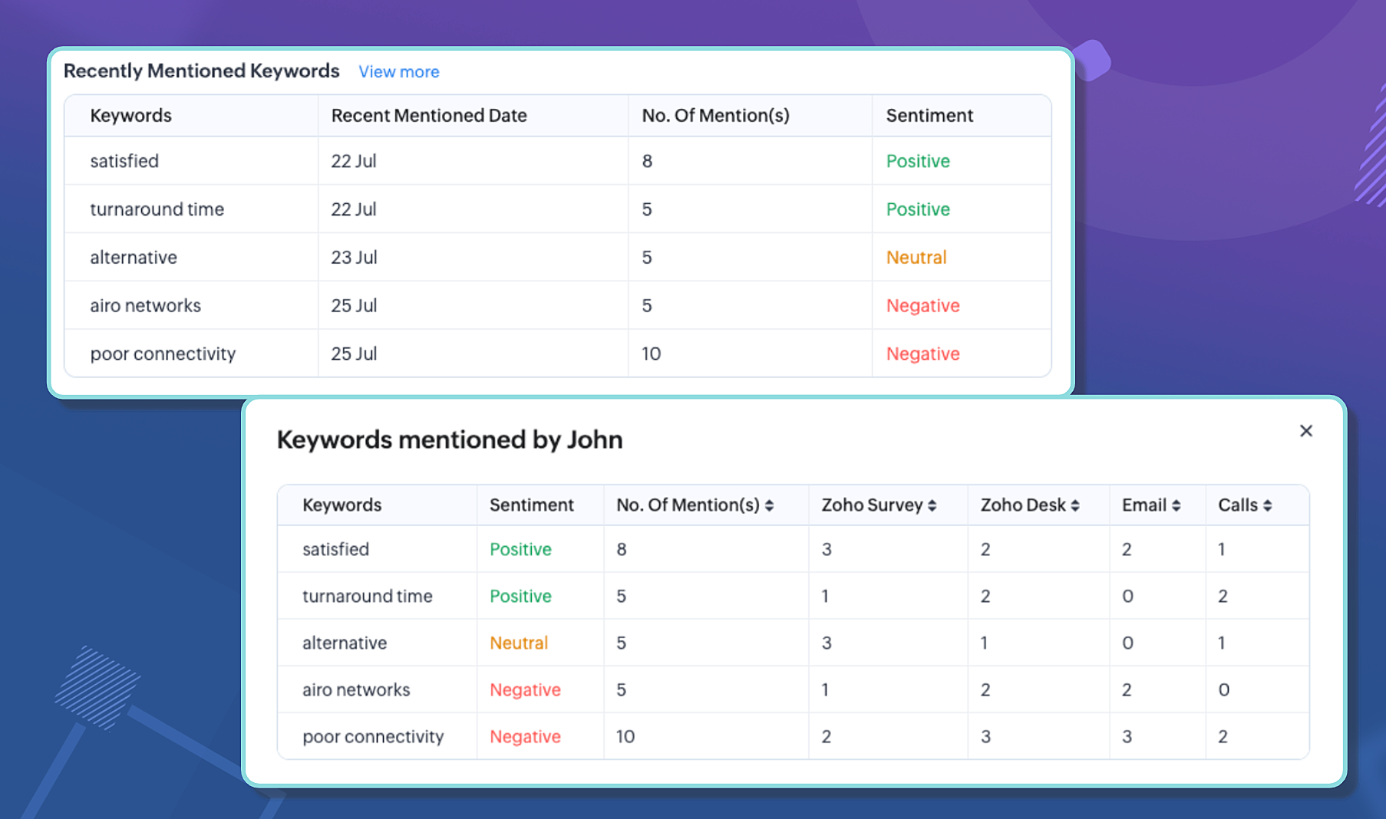Image resolution: width=1386 pixels, height=819 pixels.
Task: Select the Keywords header in top table
Action: click(130, 116)
